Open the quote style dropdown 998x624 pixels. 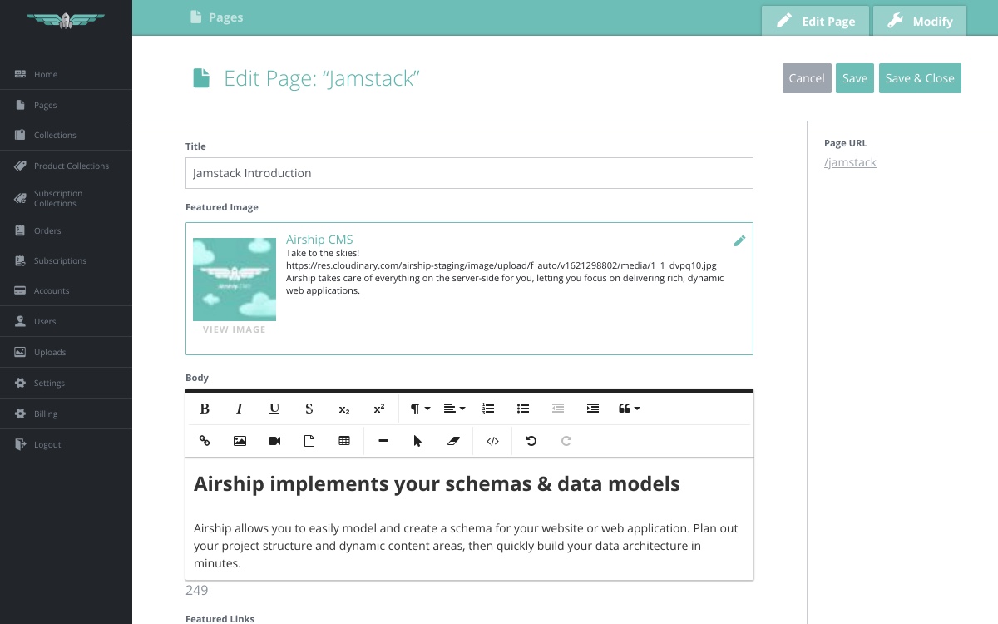[x=629, y=409]
